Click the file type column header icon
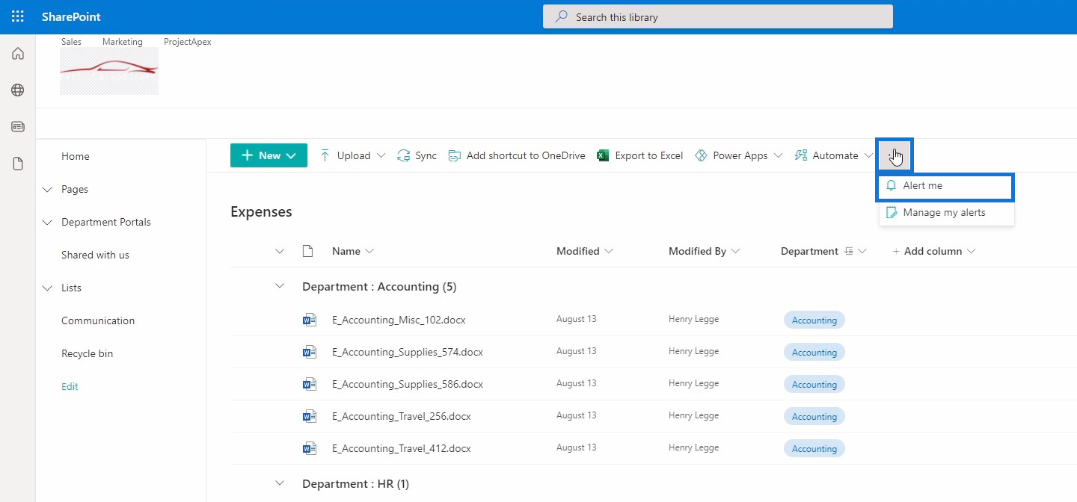Viewport: 1077px width, 502px height. [307, 251]
